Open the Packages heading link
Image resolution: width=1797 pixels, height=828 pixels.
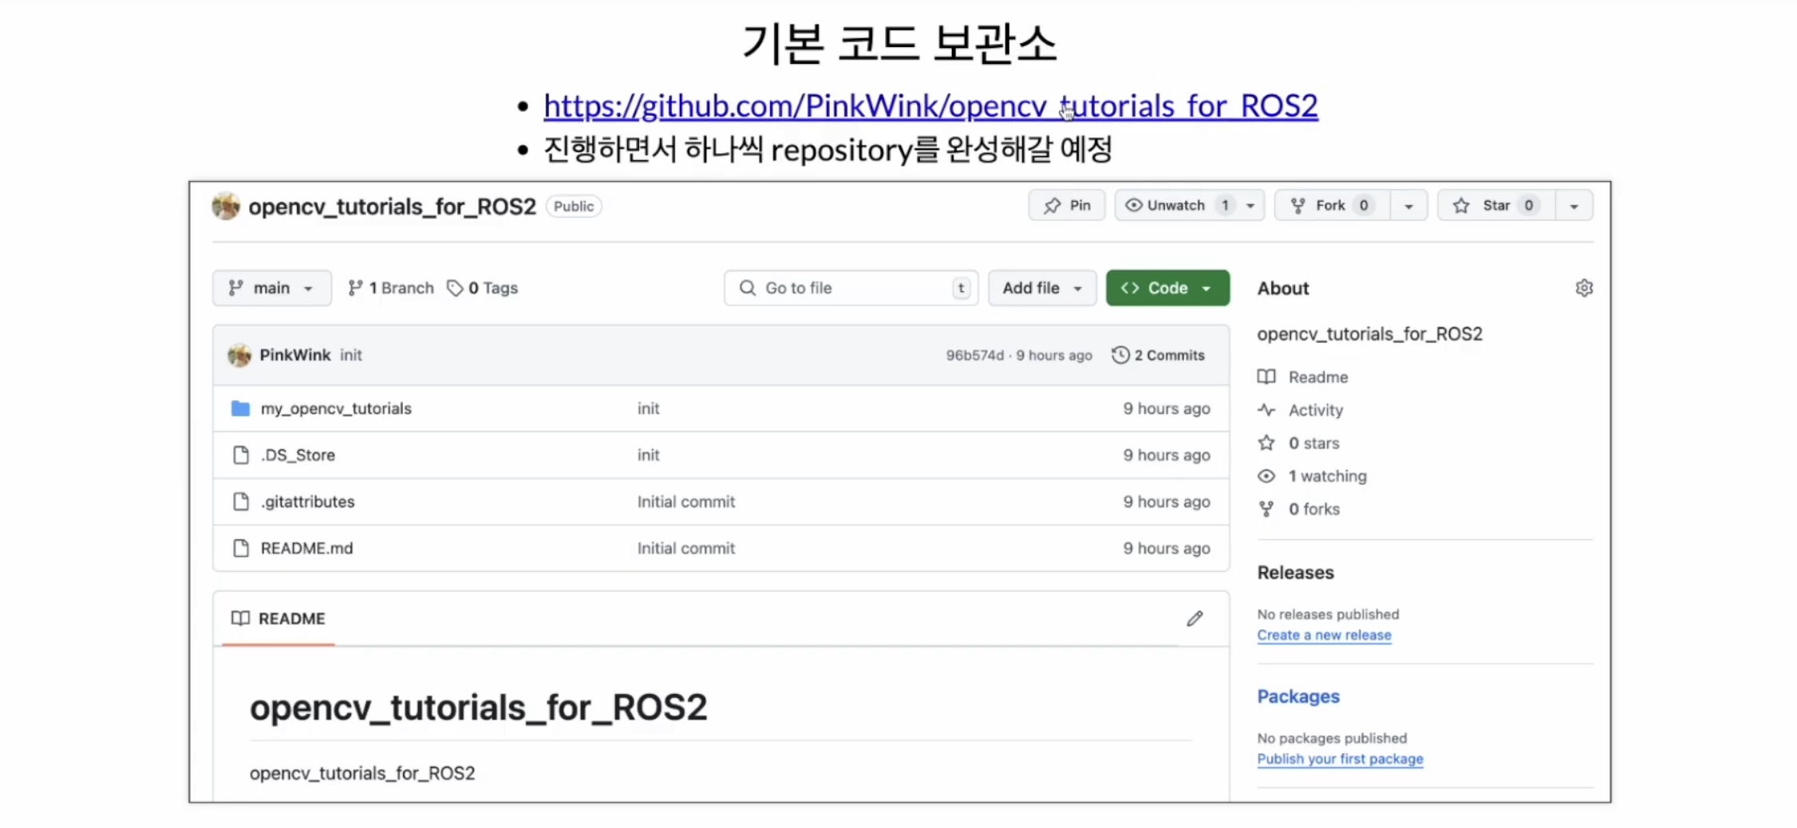1298,696
